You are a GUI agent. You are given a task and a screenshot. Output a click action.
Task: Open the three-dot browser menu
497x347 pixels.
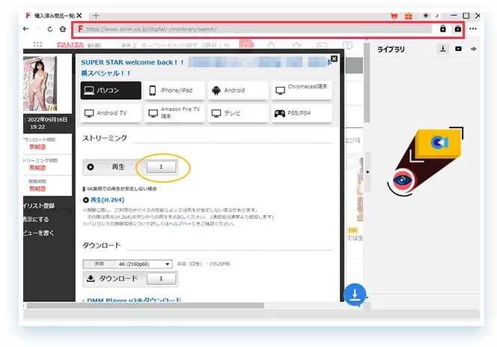[x=473, y=28]
